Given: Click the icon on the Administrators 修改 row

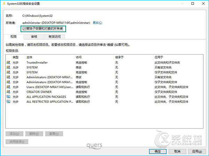Looking at the screenshot, I should 8,77.
